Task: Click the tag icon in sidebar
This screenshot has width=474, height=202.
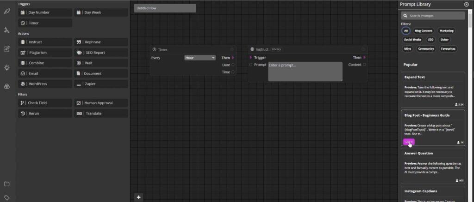Action: pyautogui.click(x=6, y=198)
